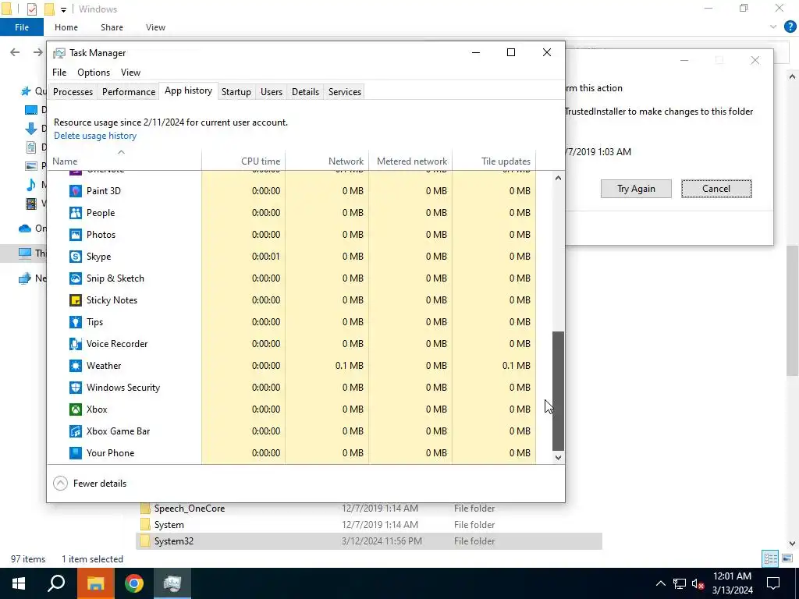Screen dimensions: 799x599
Task: Click Cancel in the folder access dialog
Action: coord(716,189)
